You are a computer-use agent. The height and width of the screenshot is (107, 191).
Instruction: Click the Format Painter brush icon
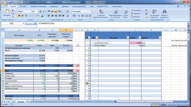[x=13, y=17]
